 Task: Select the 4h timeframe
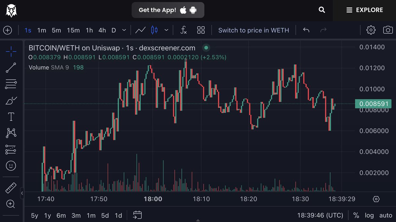[x=102, y=30]
